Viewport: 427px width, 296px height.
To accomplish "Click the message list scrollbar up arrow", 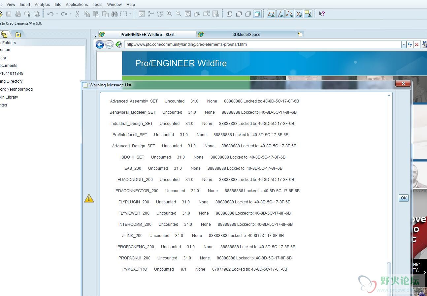I will point(389,95).
